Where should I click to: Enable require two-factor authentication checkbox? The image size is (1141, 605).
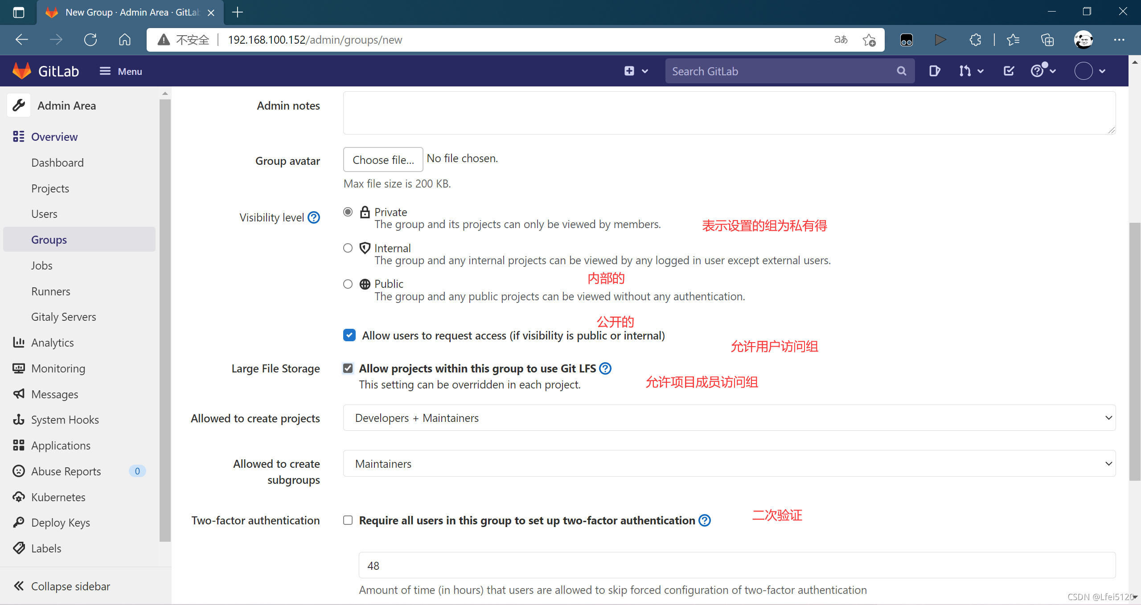[x=348, y=520]
